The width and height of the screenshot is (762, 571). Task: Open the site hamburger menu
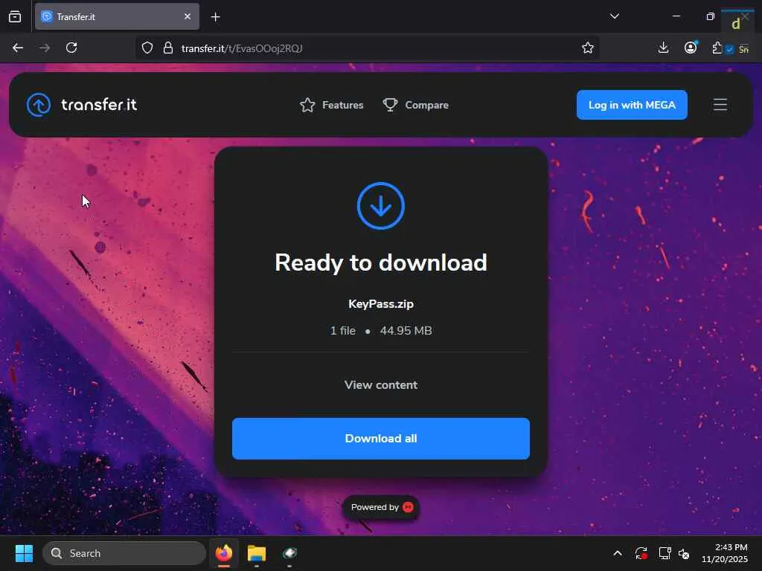pyautogui.click(x=720, y=105)
